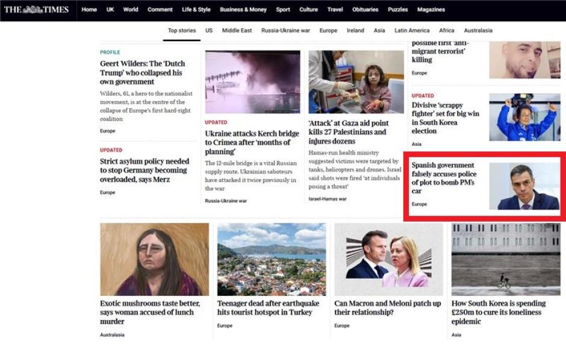Open the Culture section
Screen dimensions: 566x344
[309, 10]
